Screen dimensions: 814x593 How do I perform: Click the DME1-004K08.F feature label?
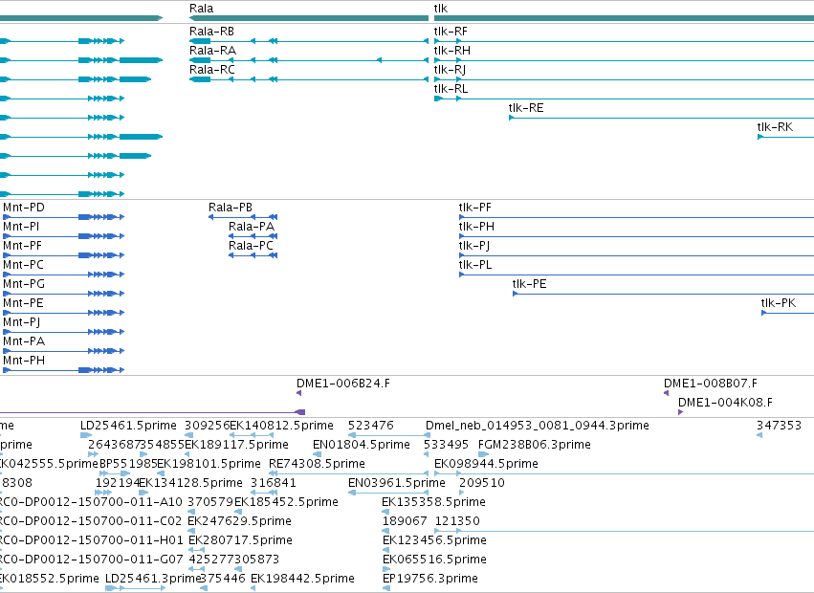725,403
